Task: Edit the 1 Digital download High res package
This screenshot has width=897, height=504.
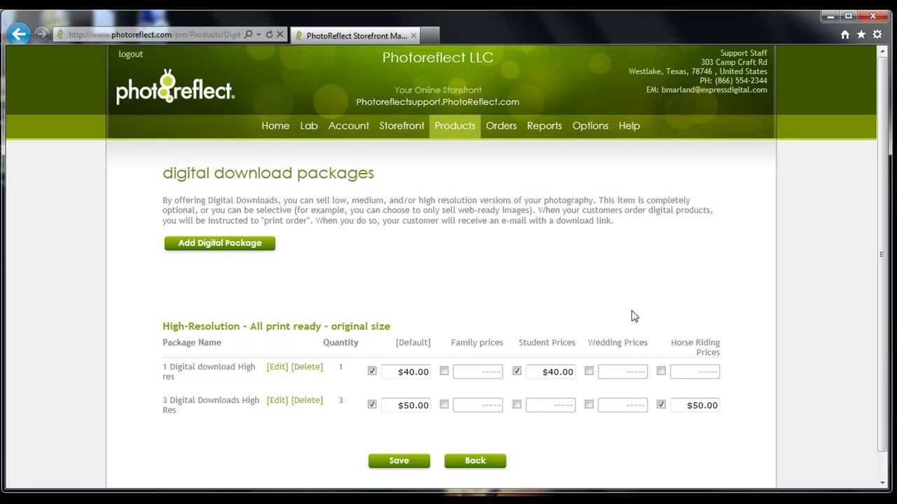Action: coord(278,367)
